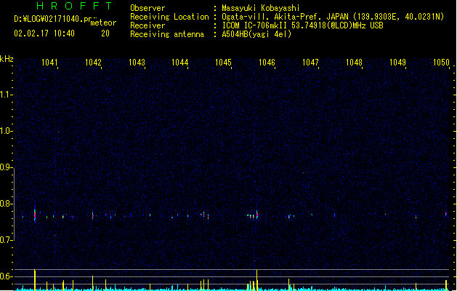This screenshot has height=291, width=457.
Task: Click the bright echo just before 1046
Action: point(256,215)
